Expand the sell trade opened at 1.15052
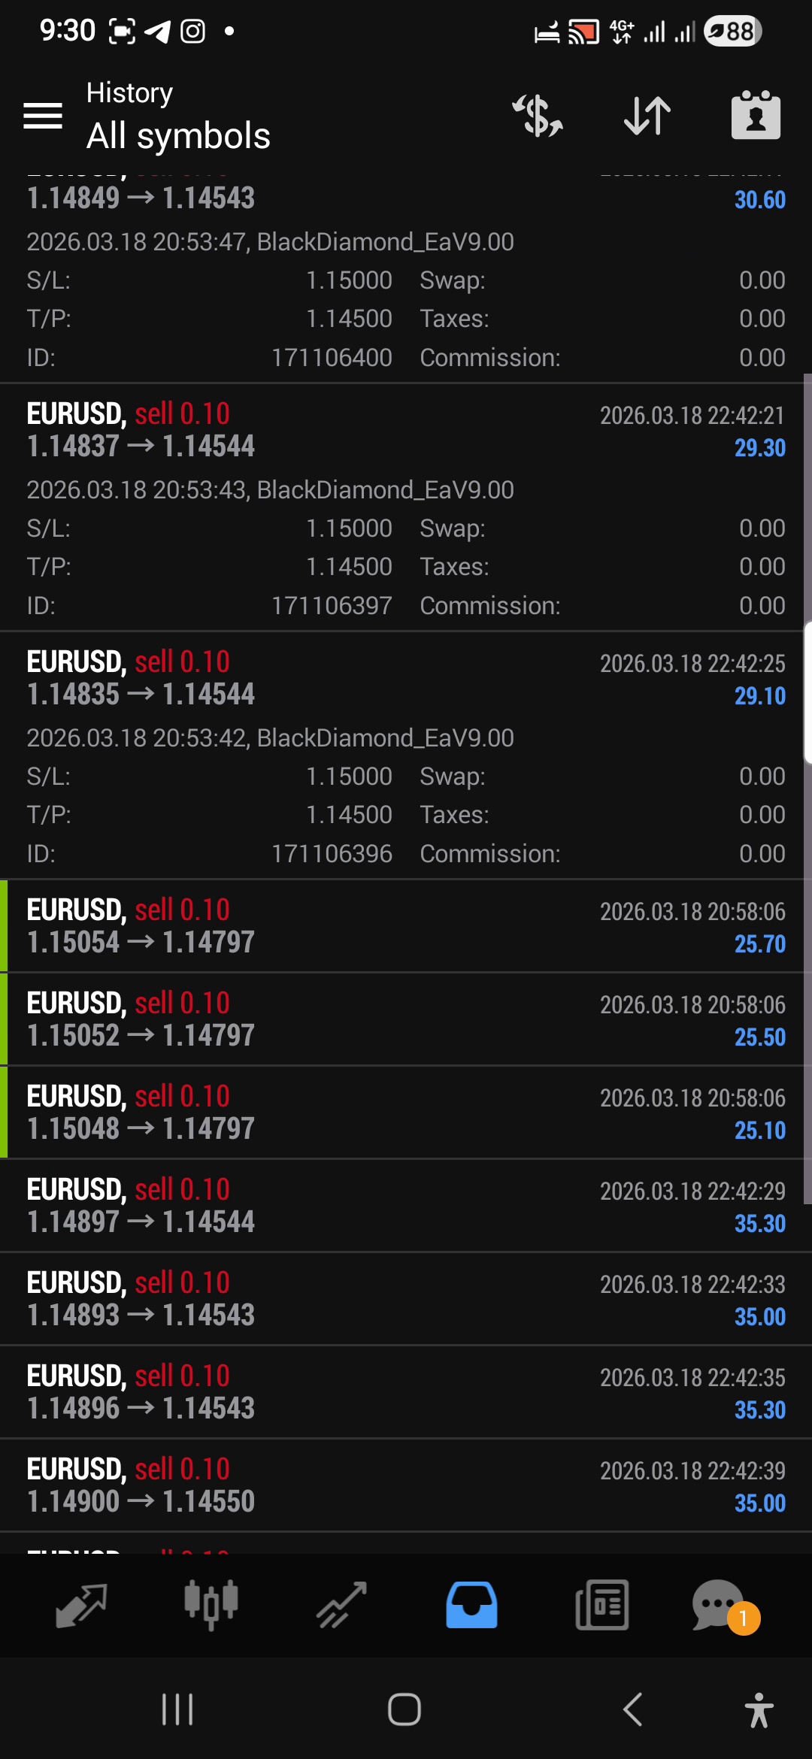 [x=406, y=1019]
